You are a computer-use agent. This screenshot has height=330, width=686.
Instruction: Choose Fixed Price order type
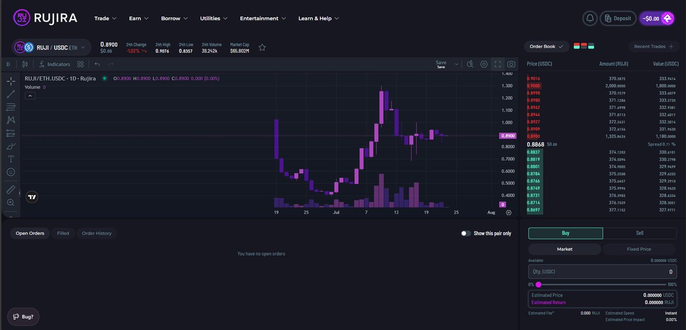(640, 249)
